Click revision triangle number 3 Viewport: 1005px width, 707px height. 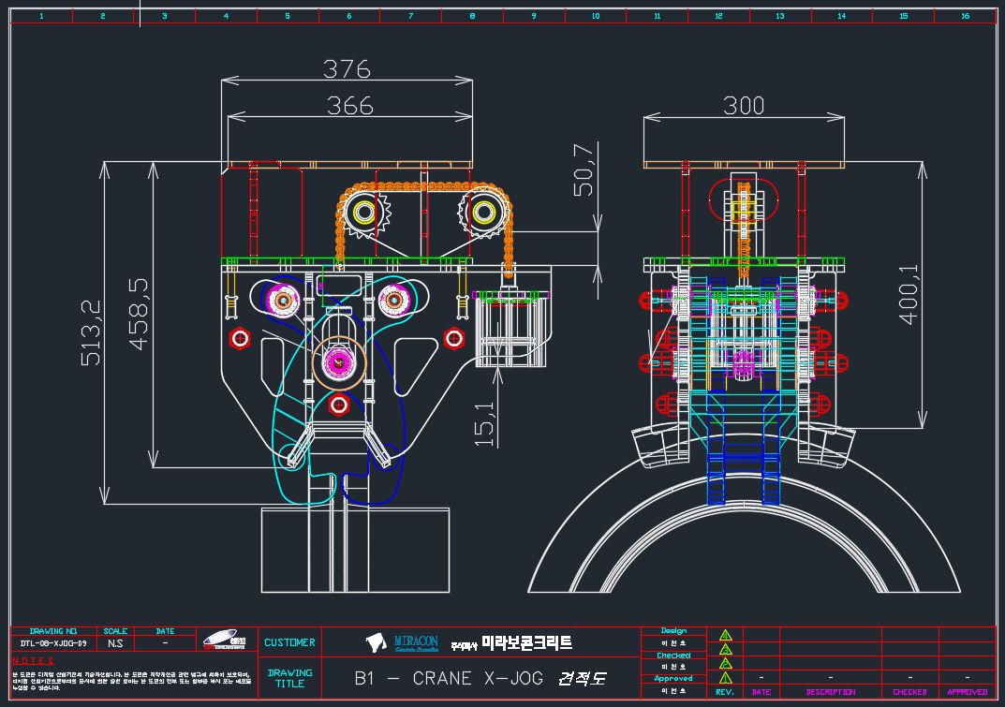[x=725, y=649]
